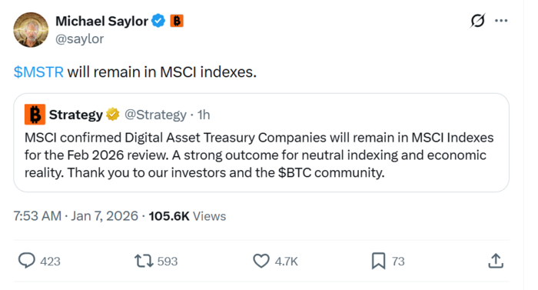Bookmark this post with the bookmark icon
Image resolution: width=538 pixels, height=290 pixels.
click(x=378, y=261)
